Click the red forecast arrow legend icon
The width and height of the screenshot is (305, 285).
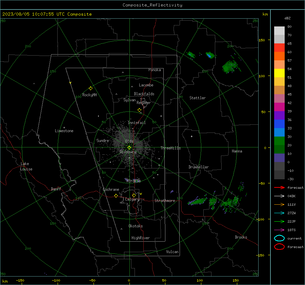point(279,187)
